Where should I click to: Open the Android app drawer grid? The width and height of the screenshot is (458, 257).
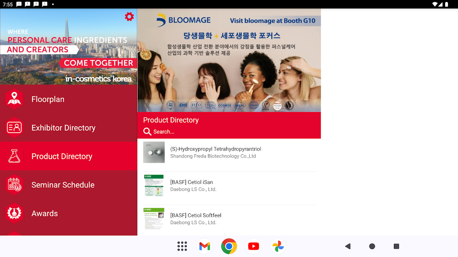[182, 246]
